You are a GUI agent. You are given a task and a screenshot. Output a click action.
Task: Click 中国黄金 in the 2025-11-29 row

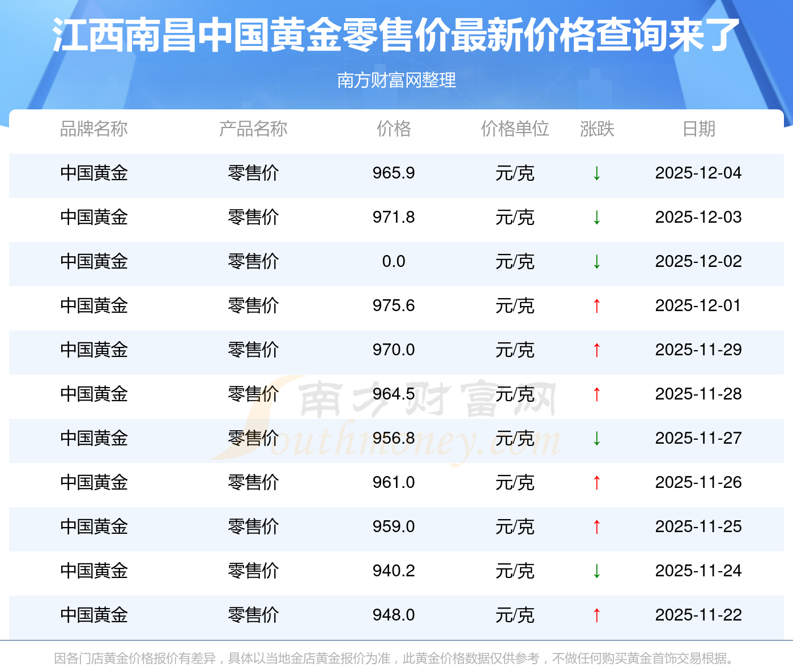pos(94,350)
